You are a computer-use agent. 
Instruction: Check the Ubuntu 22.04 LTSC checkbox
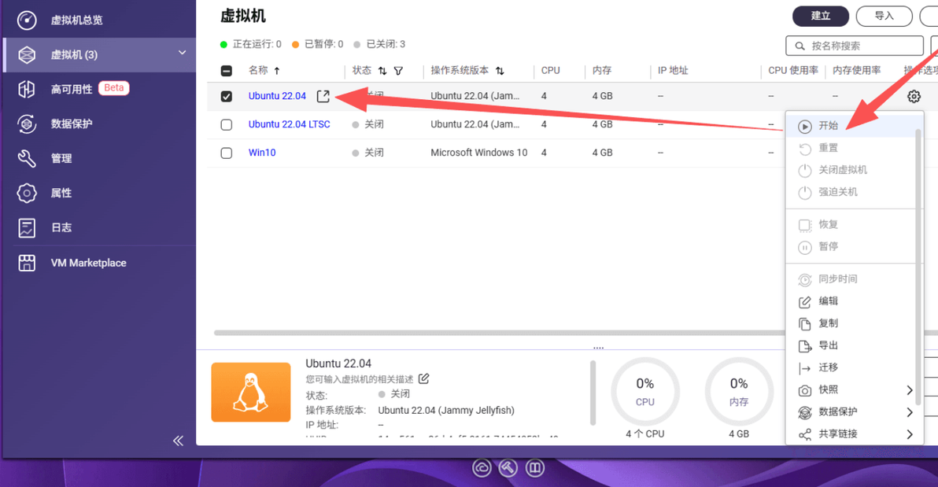click(x=226, y=124)
